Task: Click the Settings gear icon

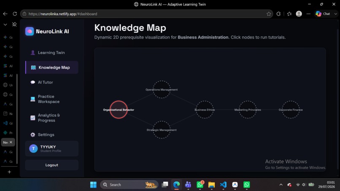Action: 33,135
